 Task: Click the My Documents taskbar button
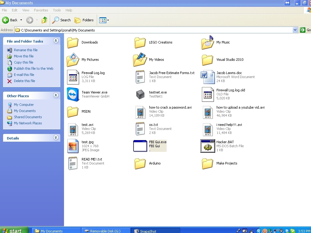tap(56, 231)
